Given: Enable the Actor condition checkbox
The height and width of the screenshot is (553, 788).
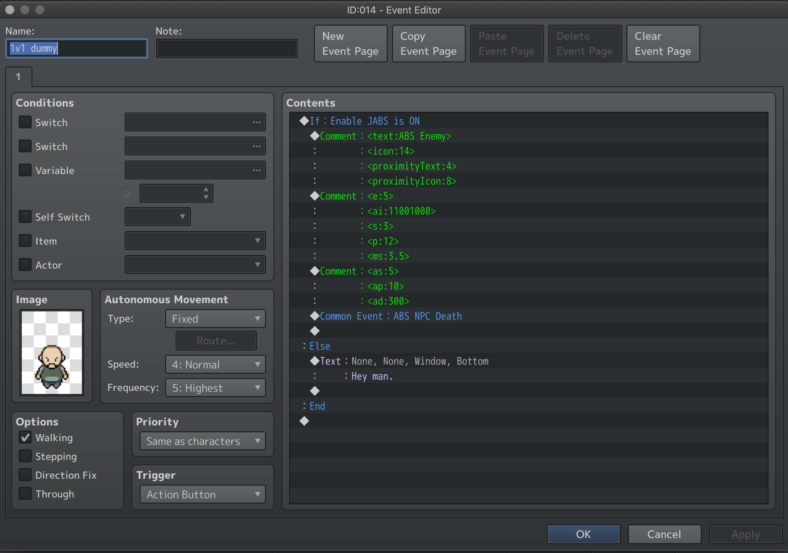Looking at the screenshot, I should pos(25,264).
